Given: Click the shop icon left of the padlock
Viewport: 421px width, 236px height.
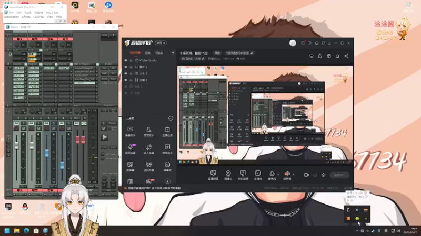Looking at the screenshot, I should pyautogui.click(x=312, y=56).
